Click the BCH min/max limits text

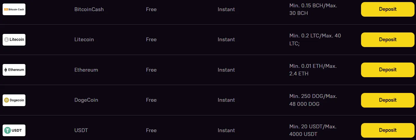[x=313, y=9]
